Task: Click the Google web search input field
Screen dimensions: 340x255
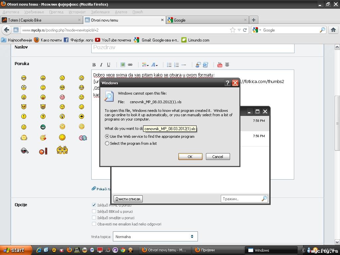Action: [291, 30]
